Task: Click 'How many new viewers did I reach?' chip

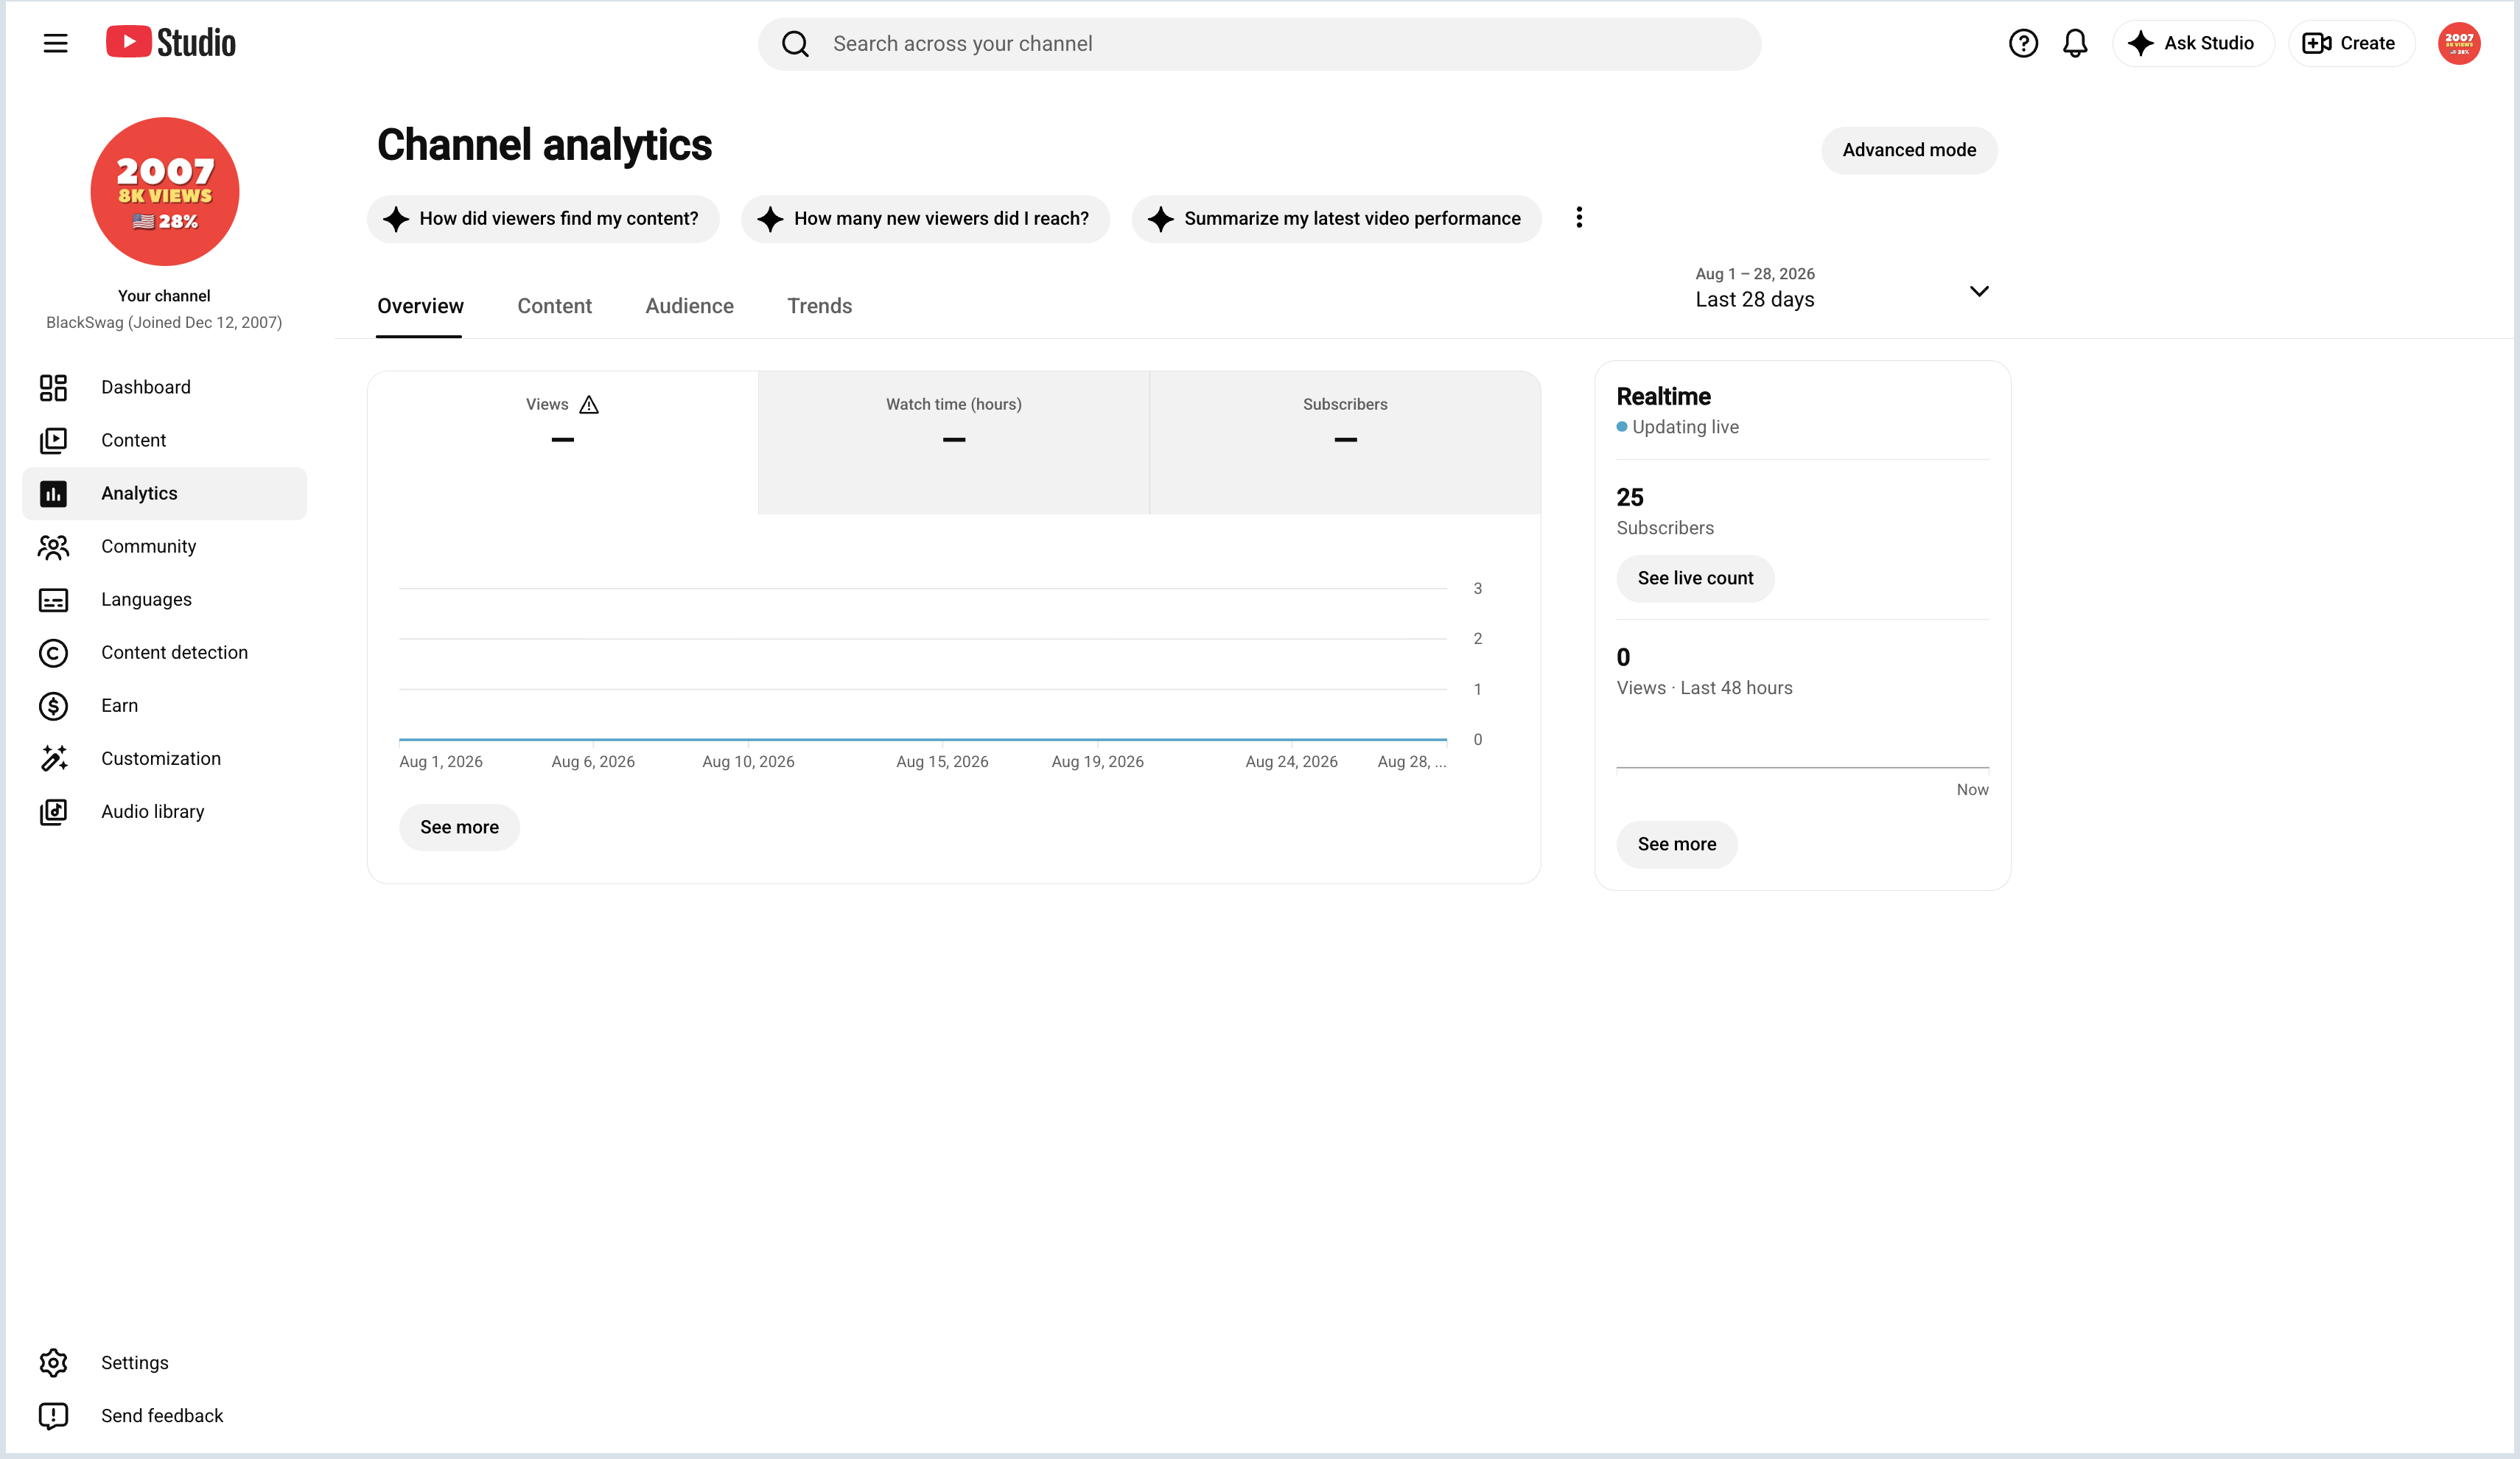Action: [925, 219]
